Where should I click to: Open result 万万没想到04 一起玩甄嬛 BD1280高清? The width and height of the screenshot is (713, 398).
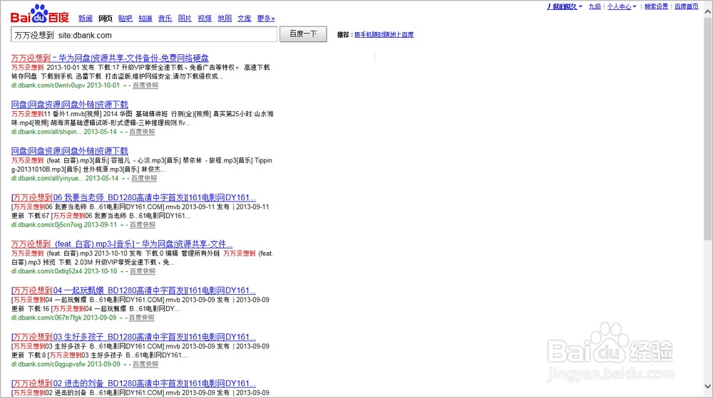134,290
